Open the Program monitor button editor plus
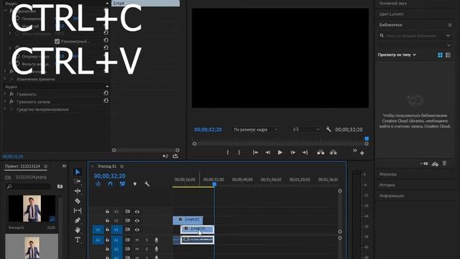The width and height of the screenshot is (460, 259). (x=362, y=153)
